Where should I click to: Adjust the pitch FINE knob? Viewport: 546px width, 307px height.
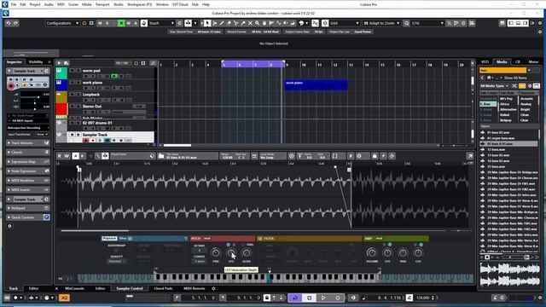coord(216,253)
